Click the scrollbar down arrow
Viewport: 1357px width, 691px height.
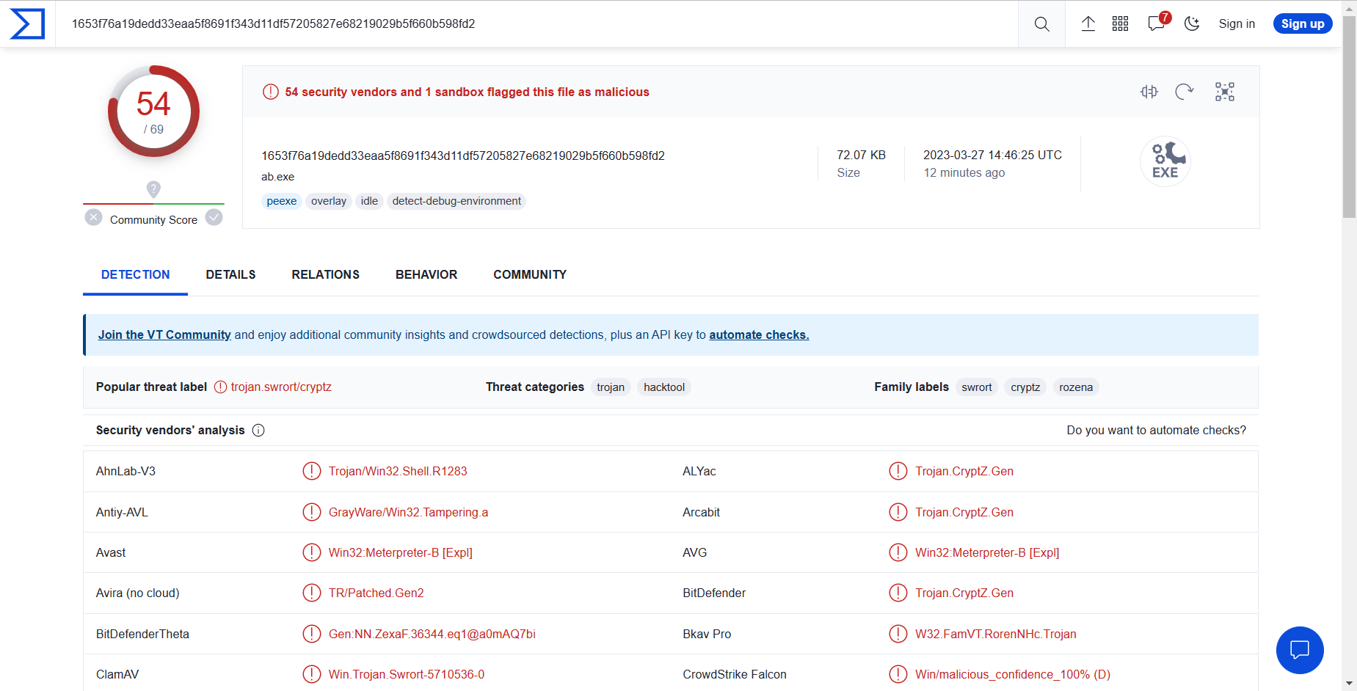coord(1349,684)
